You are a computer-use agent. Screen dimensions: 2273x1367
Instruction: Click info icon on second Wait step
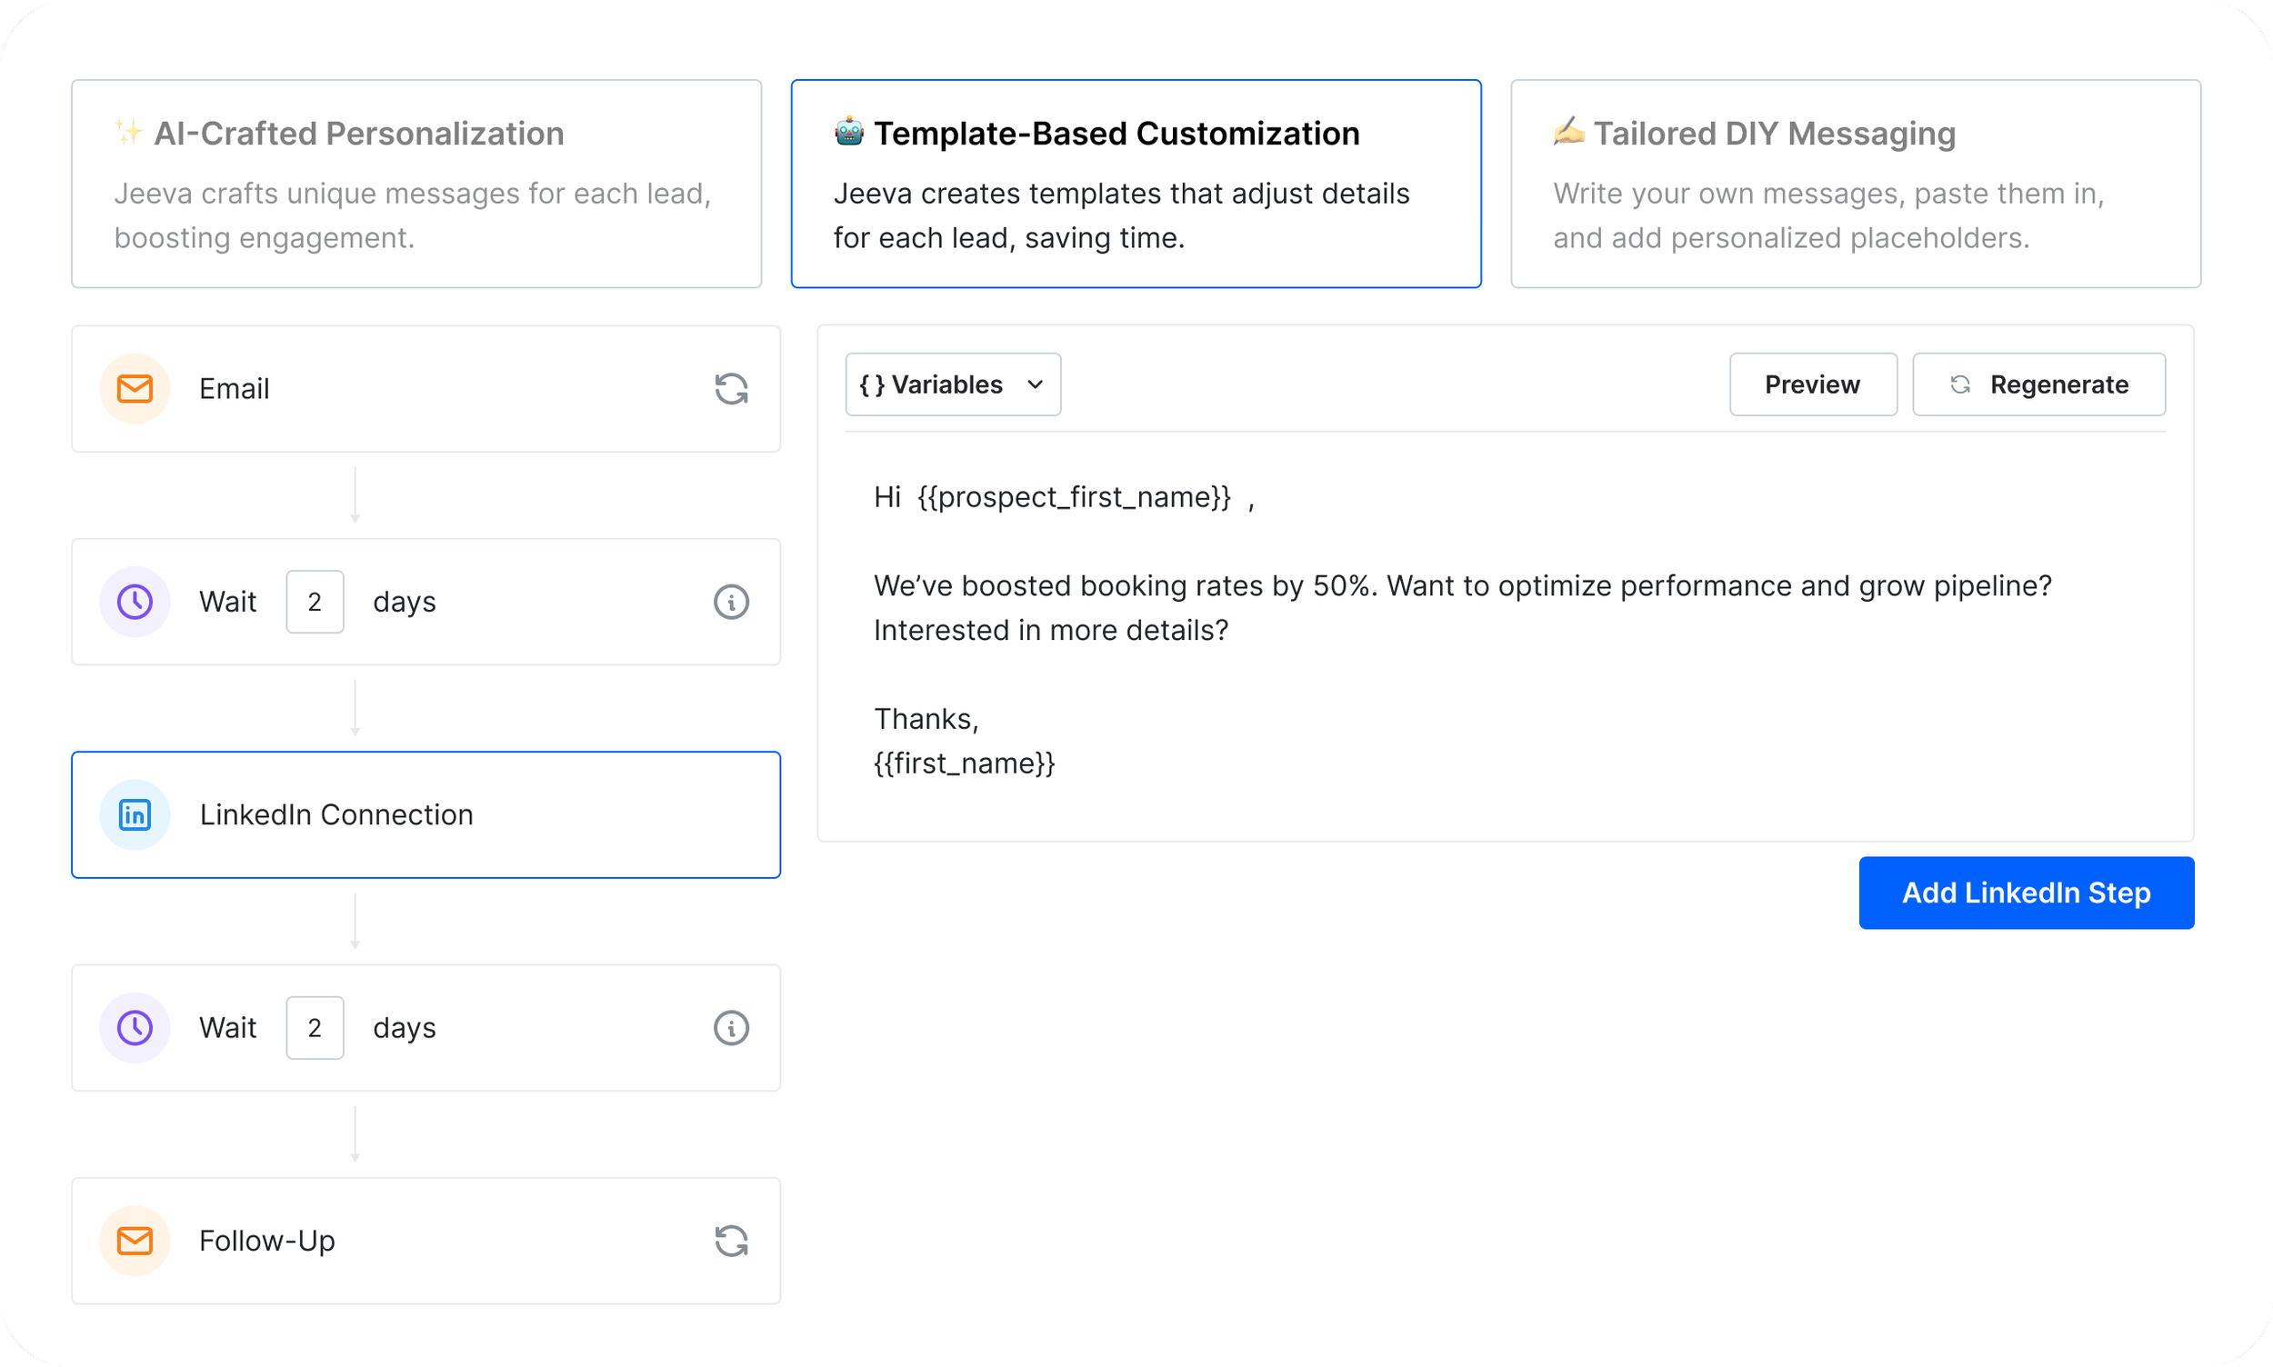click(731, 1028)
